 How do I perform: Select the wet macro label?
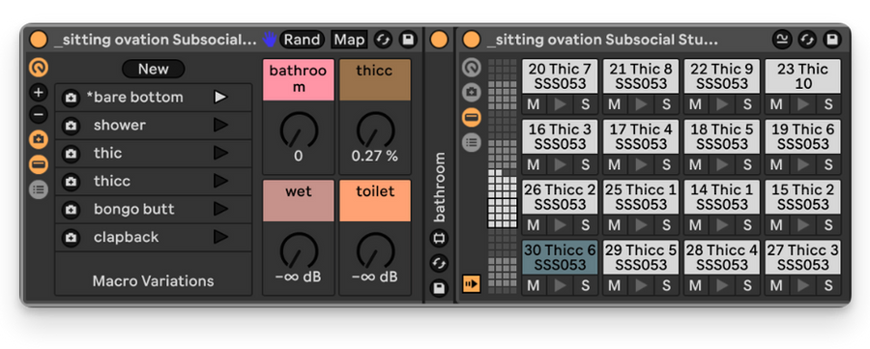299,201
